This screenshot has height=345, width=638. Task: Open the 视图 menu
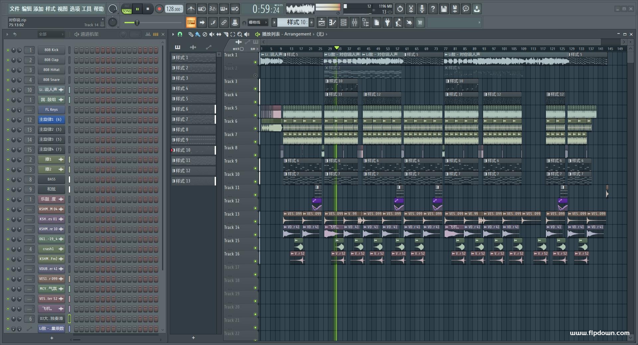point(62,9)
